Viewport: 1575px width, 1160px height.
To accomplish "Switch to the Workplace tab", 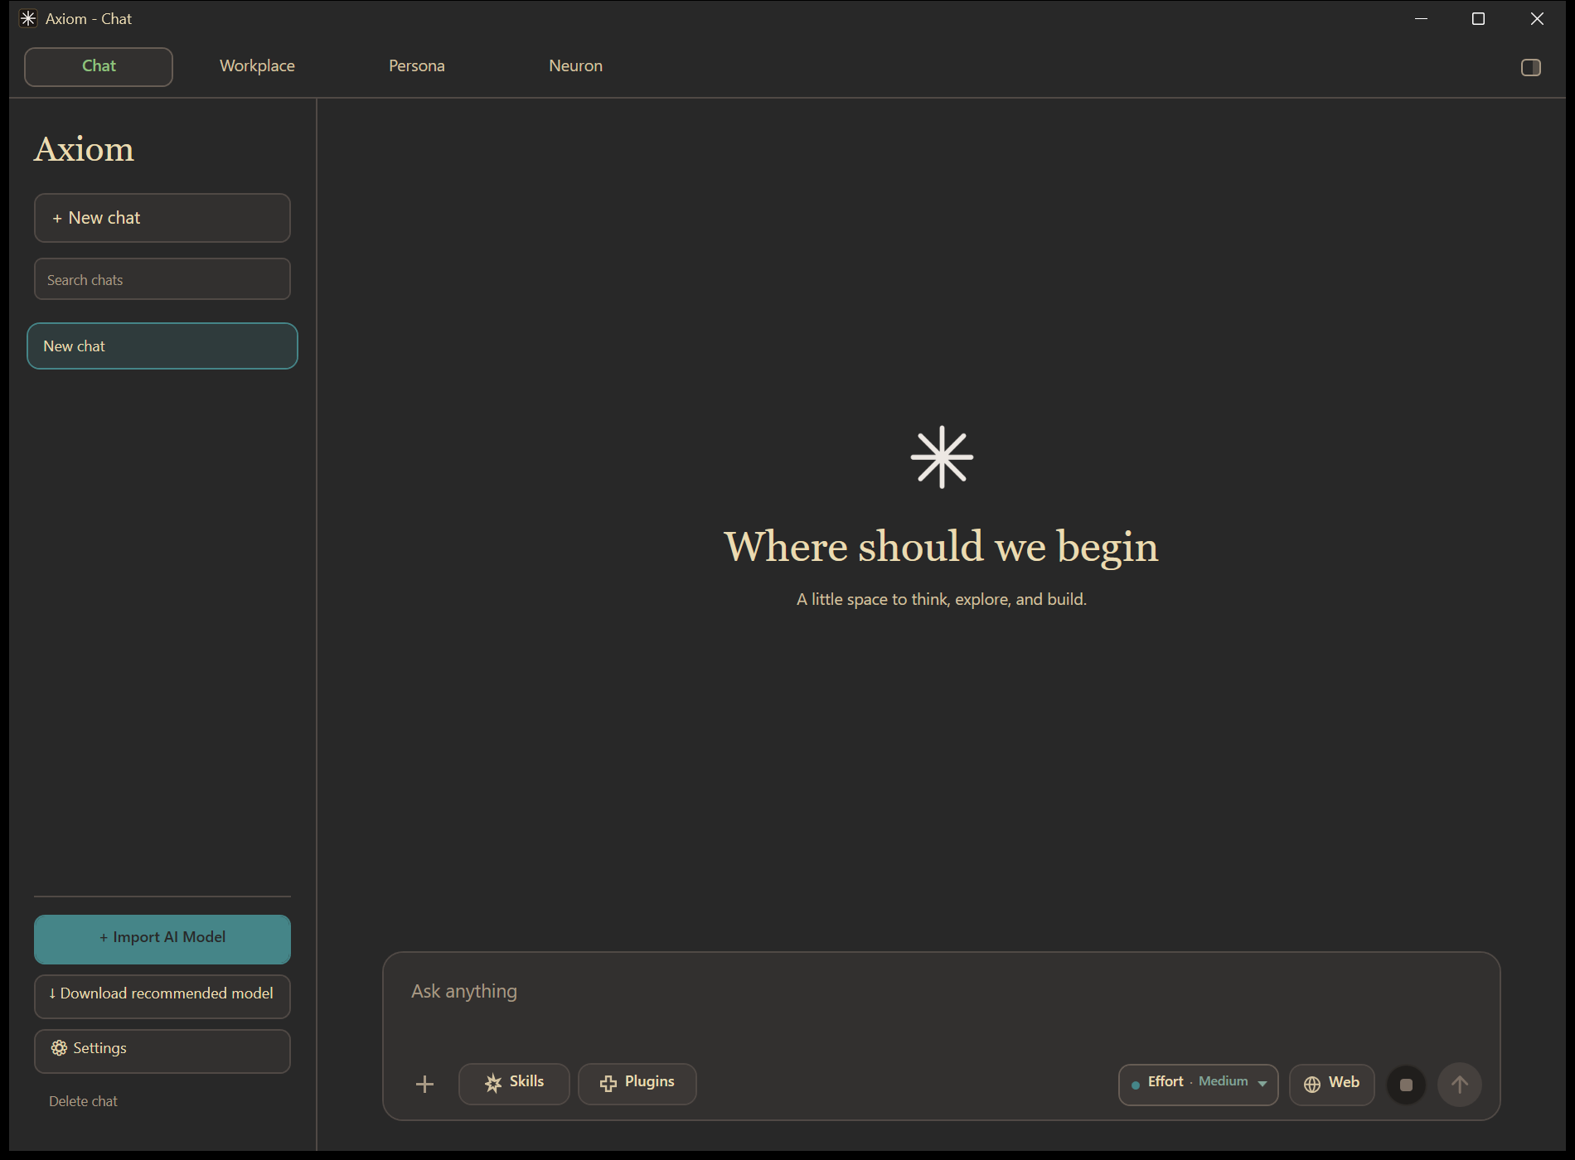I will click(257, 66).
